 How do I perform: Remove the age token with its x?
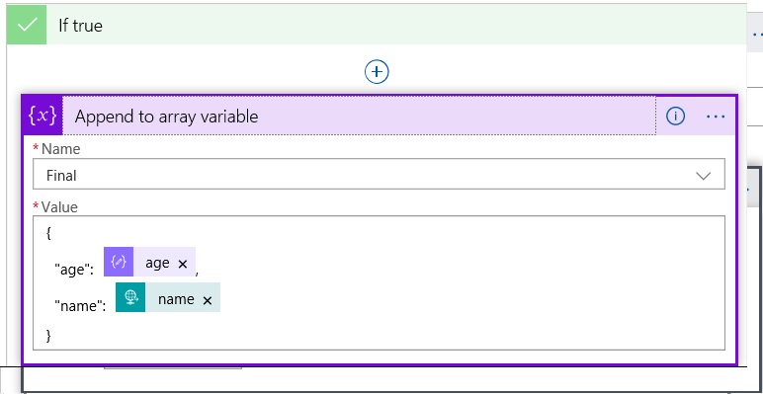pyautogui.click(x=183, y=264)
